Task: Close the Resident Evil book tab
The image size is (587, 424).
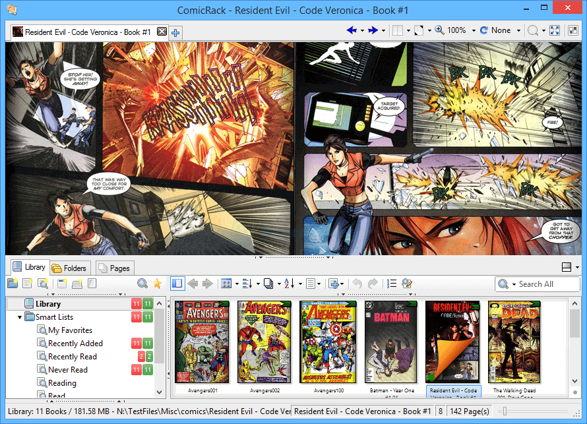Action: [162, 32]
